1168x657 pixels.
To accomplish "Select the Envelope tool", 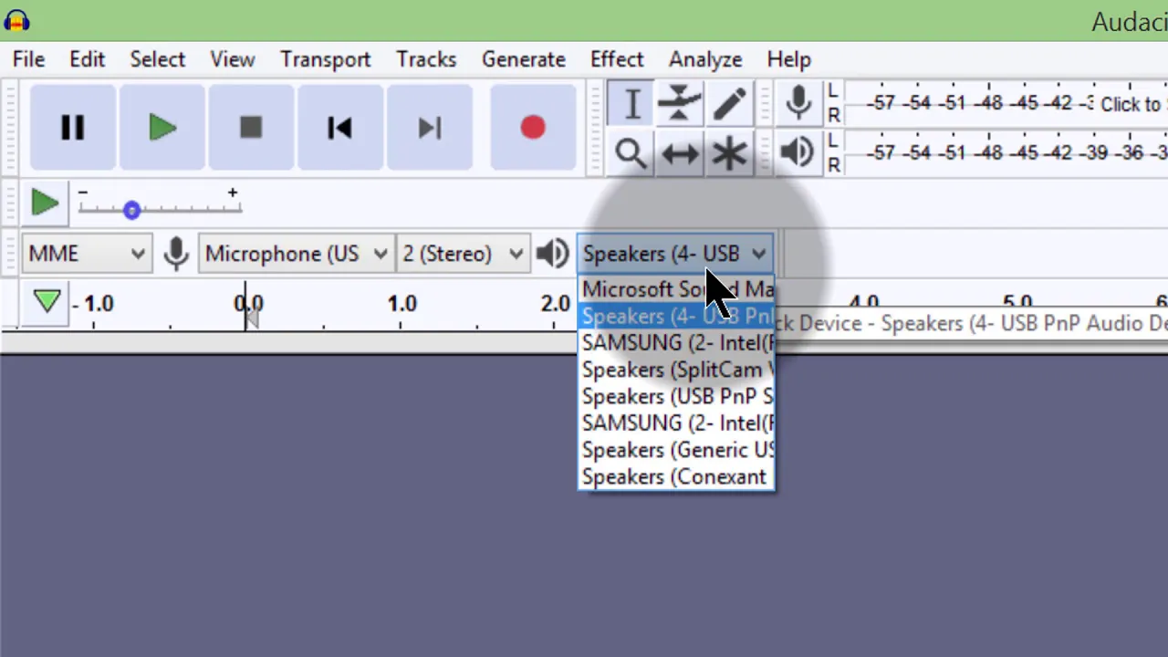I will [x=680, y=104].
